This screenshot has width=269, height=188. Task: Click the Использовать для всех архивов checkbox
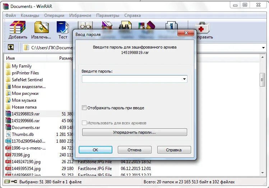[84, 123]
